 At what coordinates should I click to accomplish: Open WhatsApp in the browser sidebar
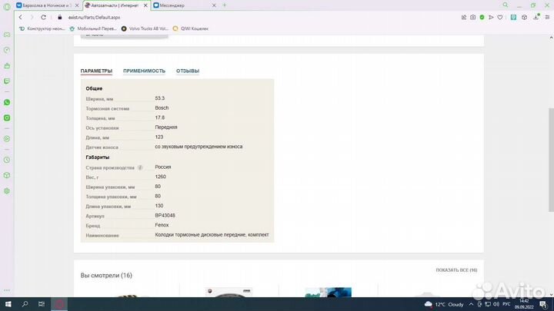point(7,102)
